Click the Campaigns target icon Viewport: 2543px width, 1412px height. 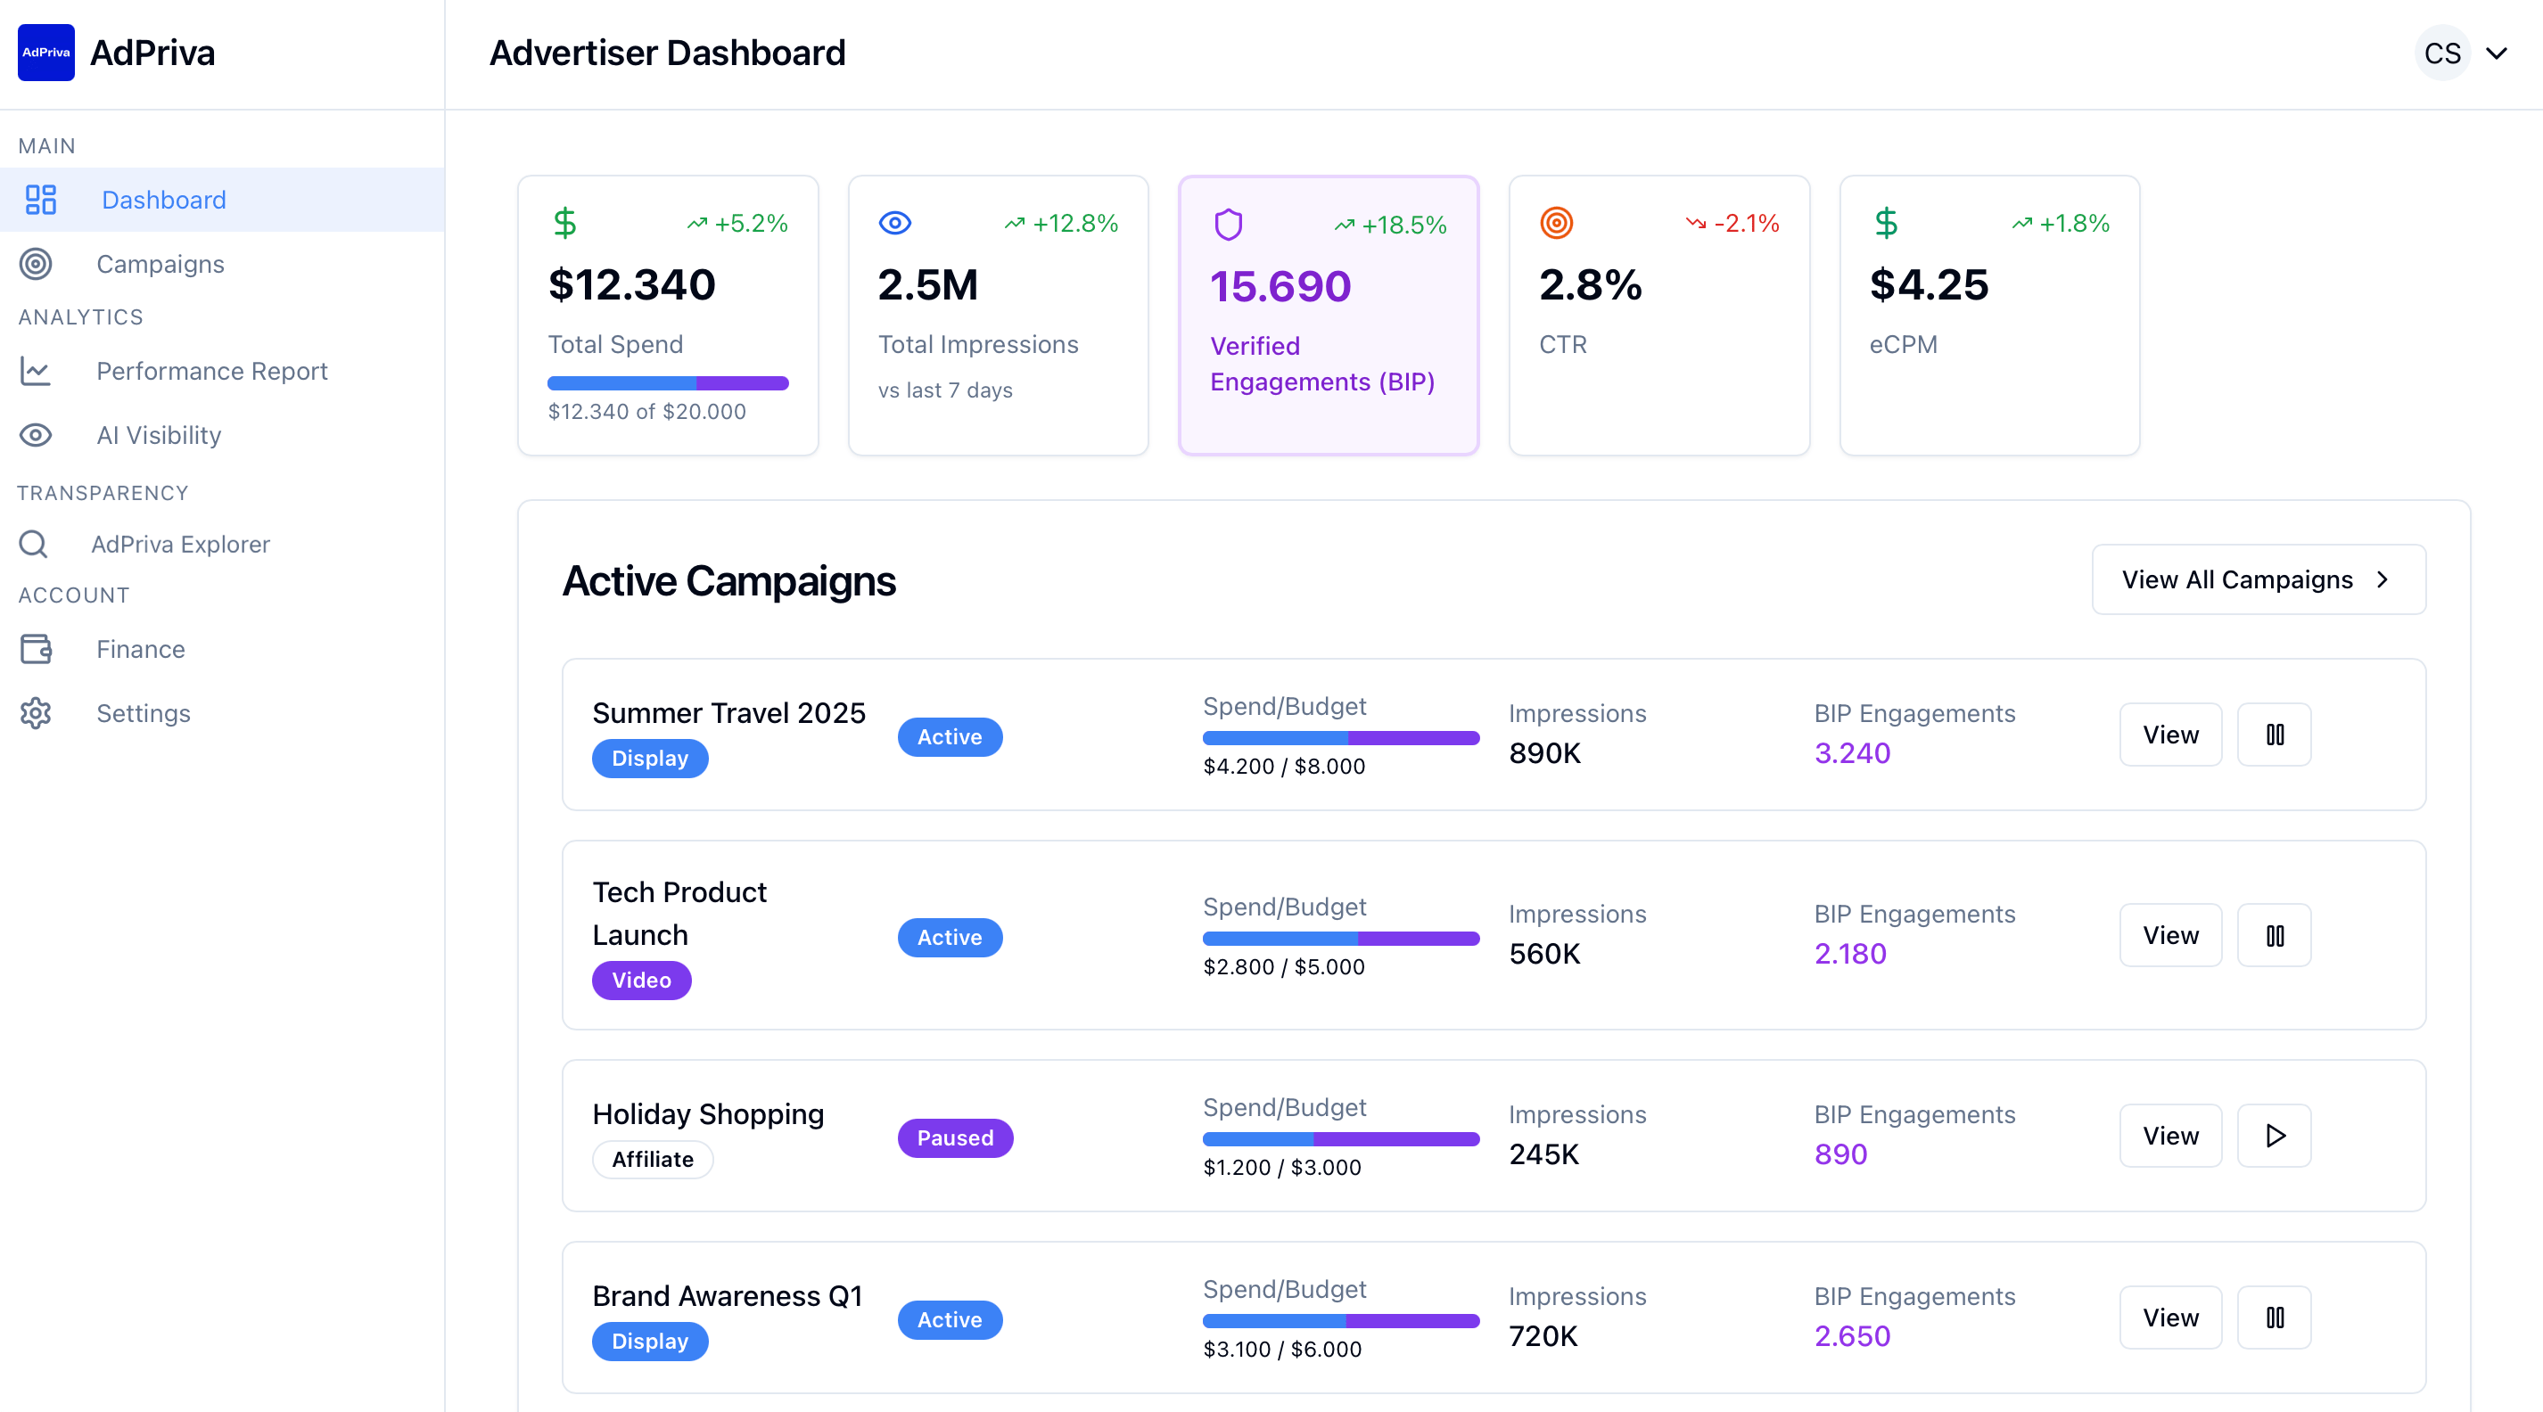(x=36, y=264)
